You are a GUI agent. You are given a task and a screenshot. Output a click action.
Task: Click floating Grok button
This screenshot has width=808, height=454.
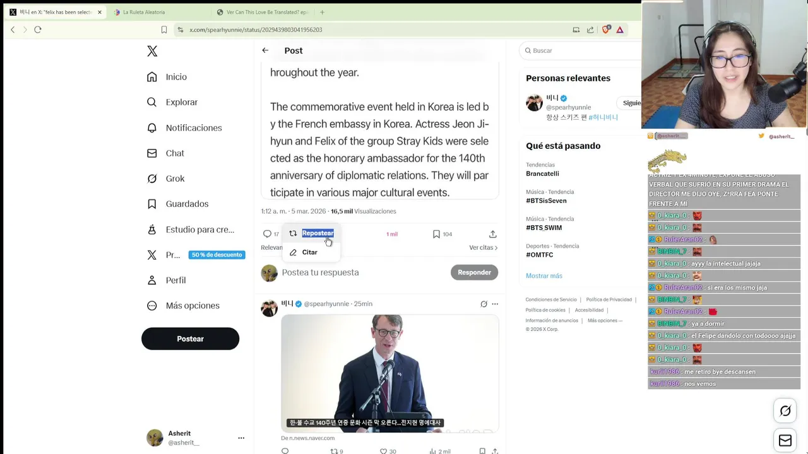click(785, 411)
